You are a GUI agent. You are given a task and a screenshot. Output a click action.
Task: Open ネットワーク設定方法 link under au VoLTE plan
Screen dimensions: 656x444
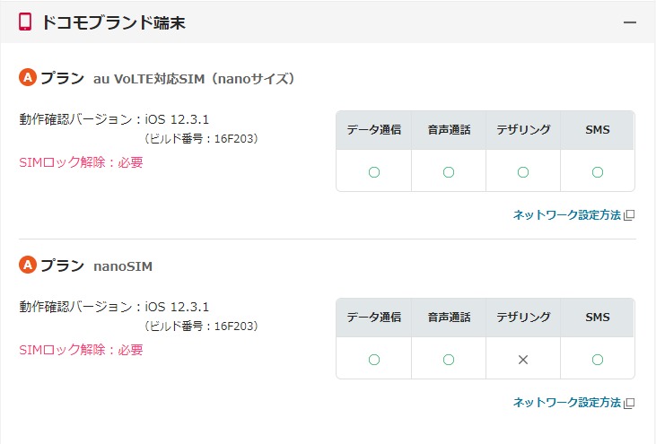pos(566,215)
